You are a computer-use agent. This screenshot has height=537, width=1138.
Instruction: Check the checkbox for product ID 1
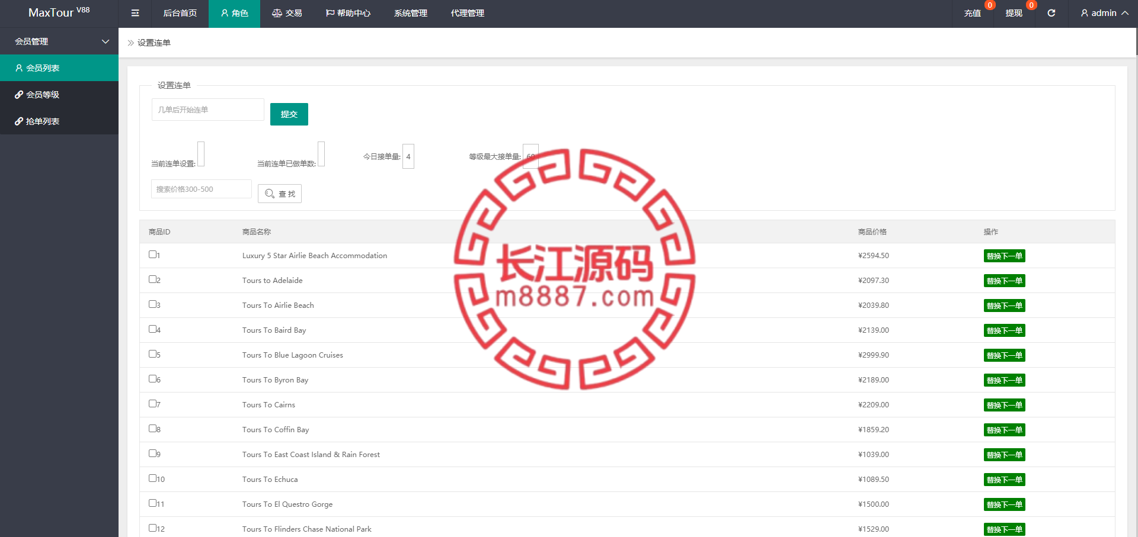click(x=152, y=255)
